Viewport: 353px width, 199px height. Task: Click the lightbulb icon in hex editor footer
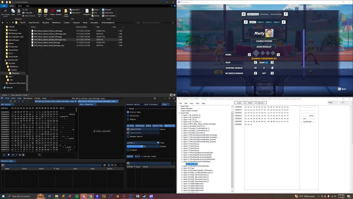click(8, 155)
